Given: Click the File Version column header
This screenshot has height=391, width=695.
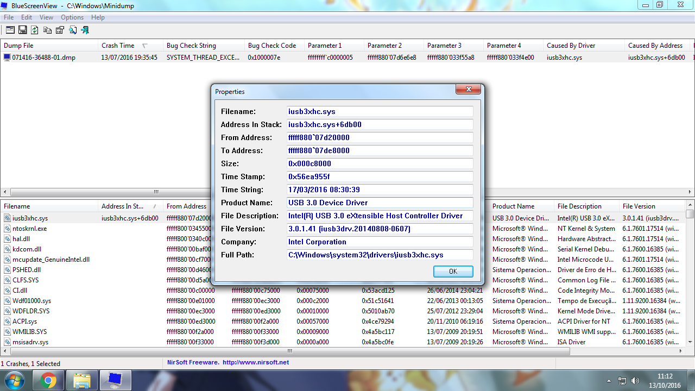Looking at the screenshot, I should (x=652, y=206).
